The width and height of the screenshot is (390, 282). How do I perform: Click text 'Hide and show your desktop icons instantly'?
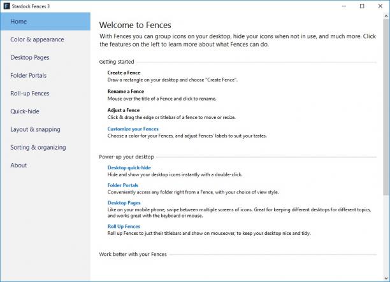154,174
